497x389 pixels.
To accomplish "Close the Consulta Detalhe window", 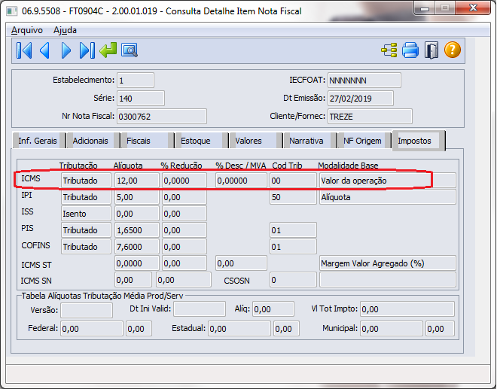I will coord(474,8).
